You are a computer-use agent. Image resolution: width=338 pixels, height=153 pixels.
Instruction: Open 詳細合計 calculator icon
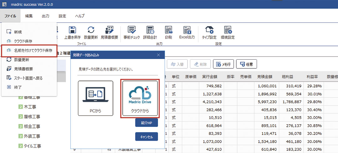(150, 30)
